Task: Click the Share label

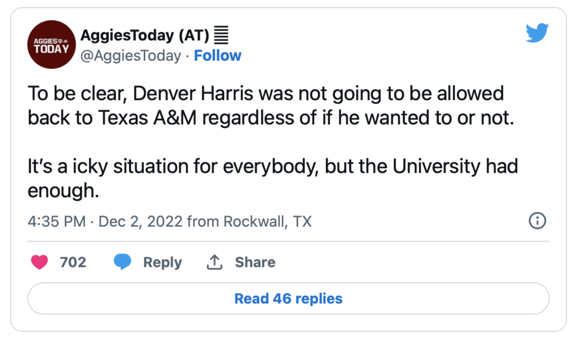Action: [x=255, y=262]
